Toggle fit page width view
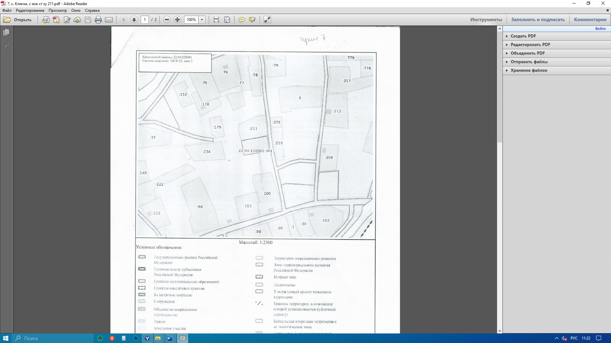The width and height of the screenshot is (611, 343). 217,20
